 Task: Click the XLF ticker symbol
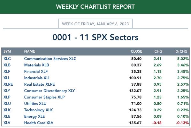[7, 72]
